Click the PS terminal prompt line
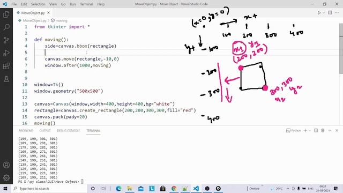 pyautogui.click(x=51, y=182)
